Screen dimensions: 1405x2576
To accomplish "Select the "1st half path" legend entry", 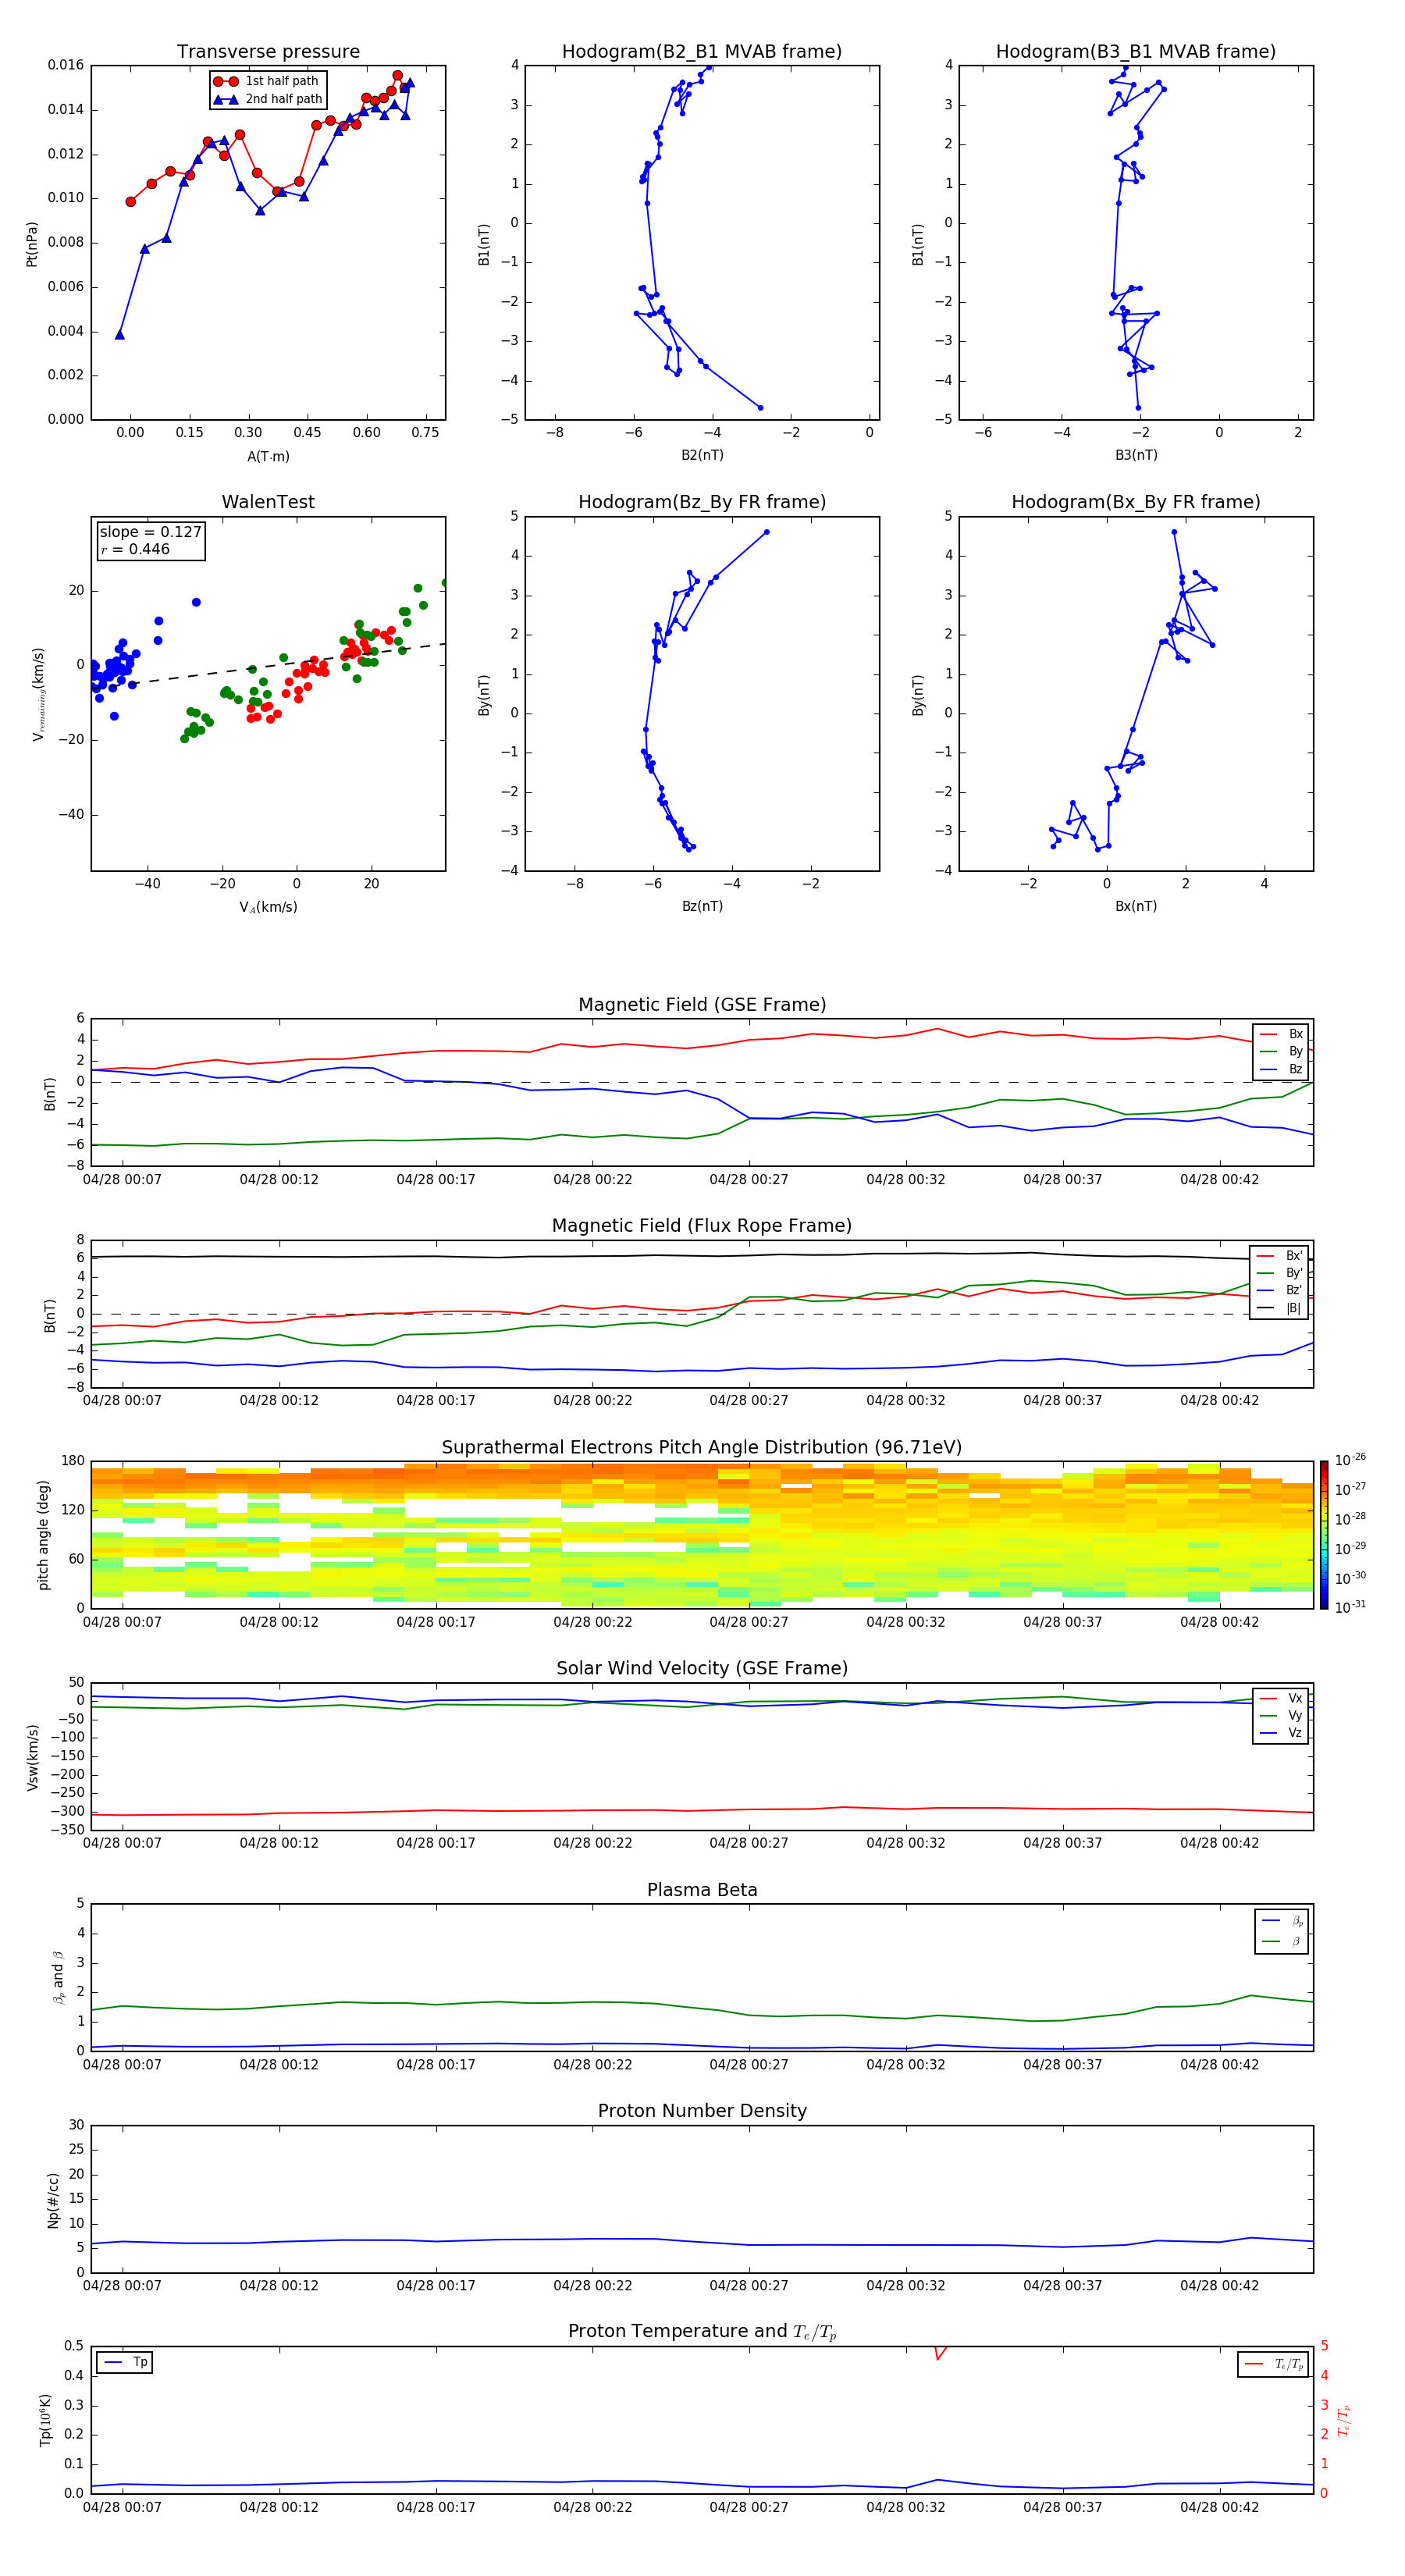I will [266, 81].
